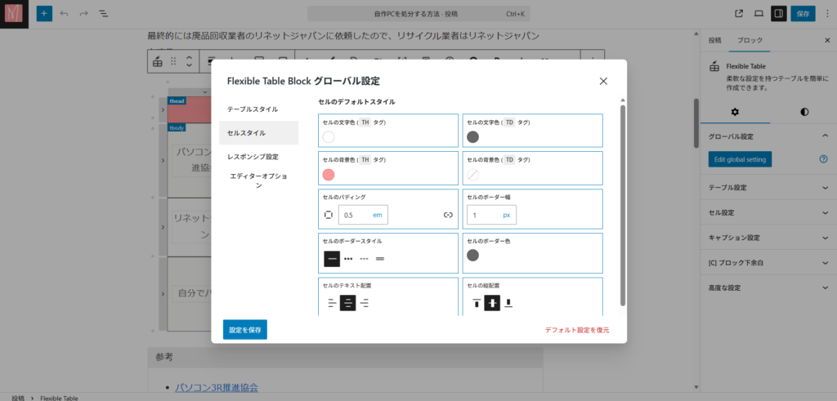The image size is (837, 401).
Task: Click デフォルト設定を復元 link
Action: (x=576, y=330)
